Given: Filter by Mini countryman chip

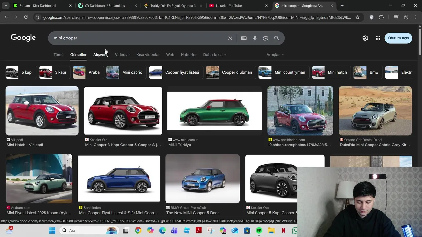Looking at the screenshot, I should pos(284,72).
